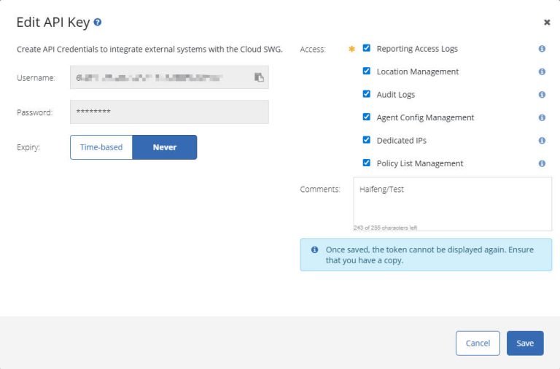Disable the Agent Config Management checkbox
The width and height of the screenshot is (560, 369).
pos(367,117)
